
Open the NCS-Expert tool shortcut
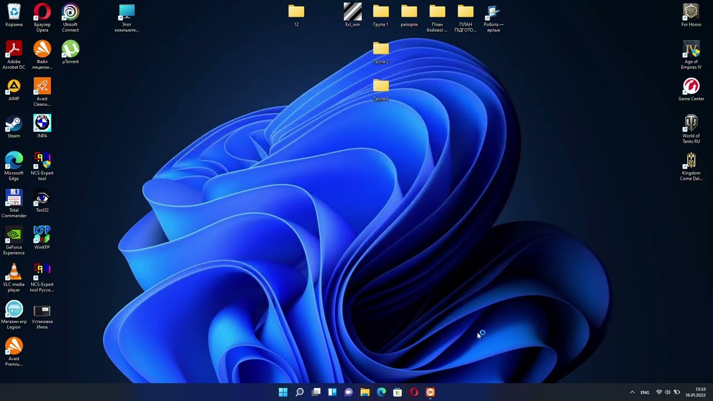(42, 167)
